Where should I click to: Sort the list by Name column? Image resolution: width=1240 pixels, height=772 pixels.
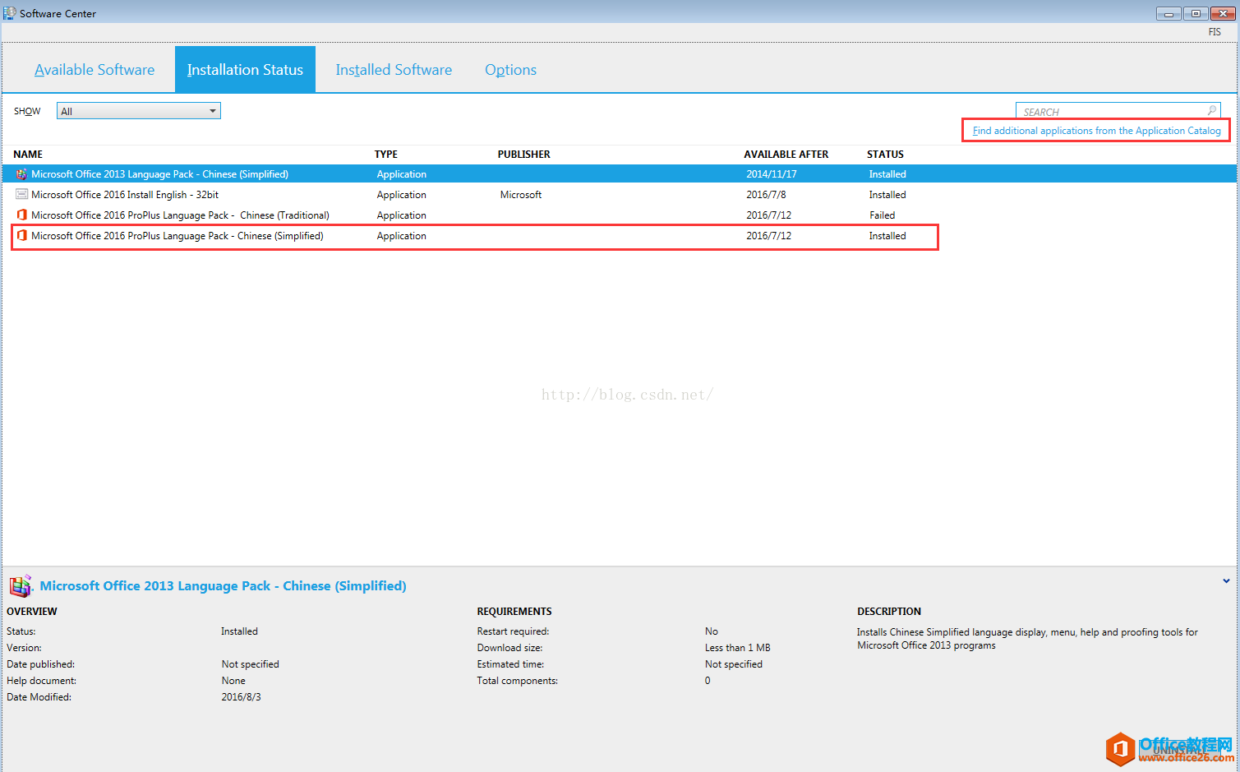[x=28, y=155]
